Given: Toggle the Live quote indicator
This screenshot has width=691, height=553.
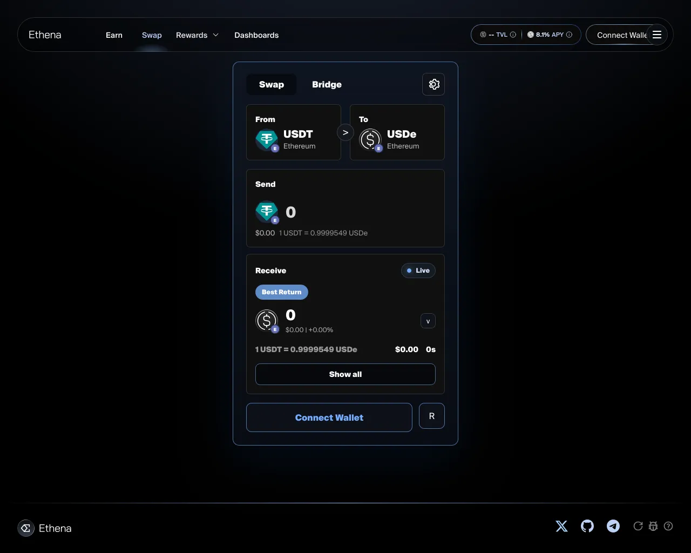Looking at the screenshot, I should pyautogui.click(x=418, y=271).
